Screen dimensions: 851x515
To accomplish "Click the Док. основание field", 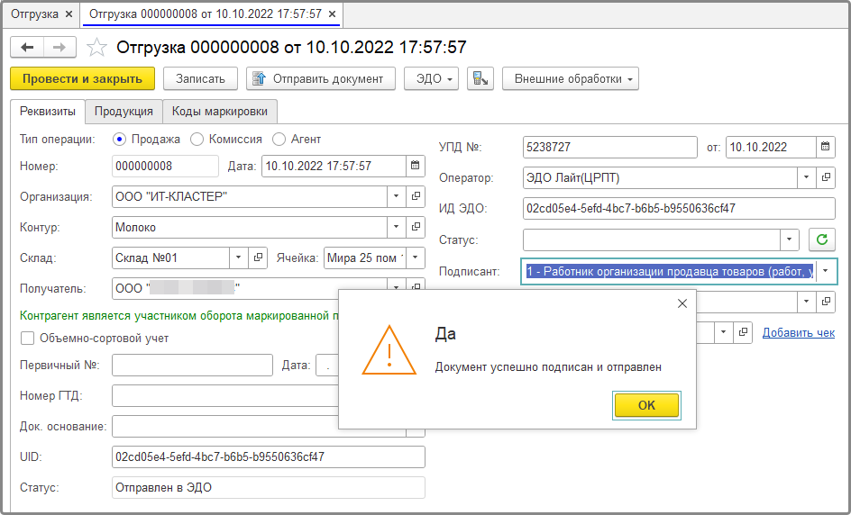I will (225, 427).
